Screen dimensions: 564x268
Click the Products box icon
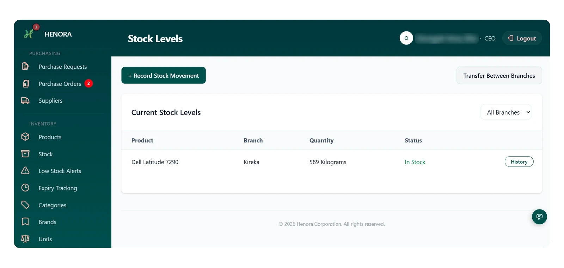[25, 137]
